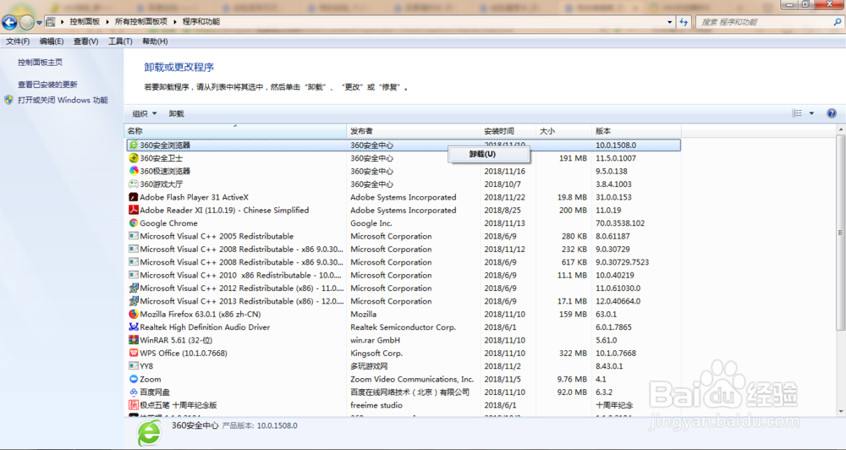The width and height of the screenshot is (846, 450).
Task: Click the scrollbar down arrow of the list
Action: (841, 412)
